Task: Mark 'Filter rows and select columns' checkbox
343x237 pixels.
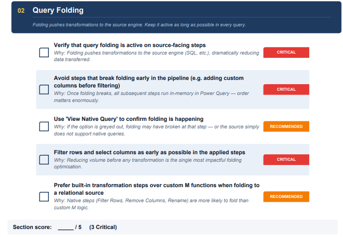Action: pos(44,159)
